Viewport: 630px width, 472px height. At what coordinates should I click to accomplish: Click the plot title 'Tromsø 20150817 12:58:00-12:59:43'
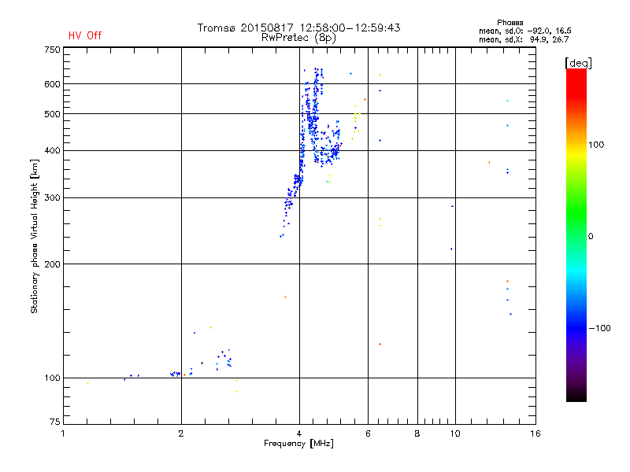(x=298, y=28)
